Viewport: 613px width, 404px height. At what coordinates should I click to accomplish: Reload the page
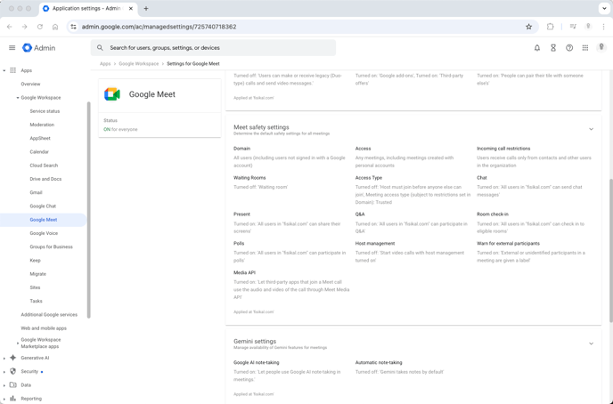[40, 27]
